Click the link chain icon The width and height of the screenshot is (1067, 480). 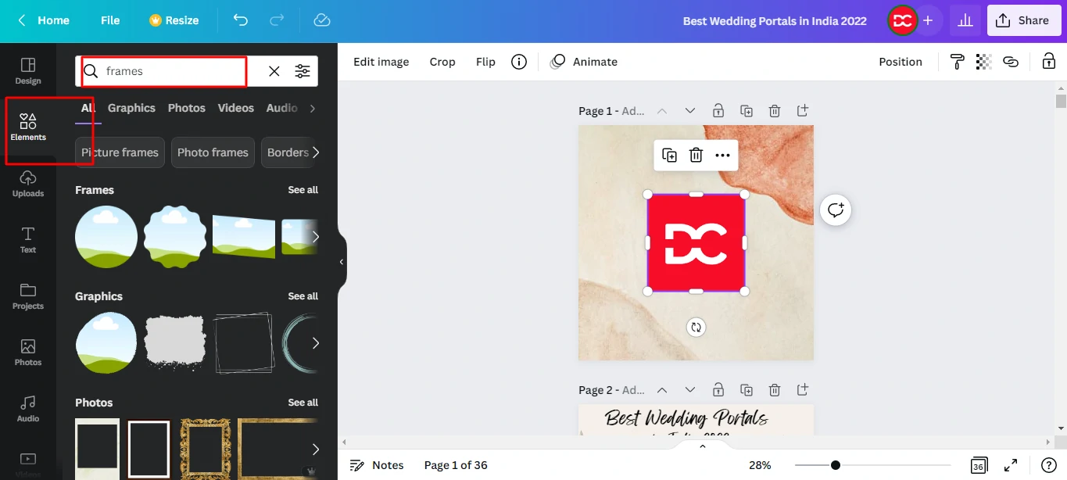(x=1011, y=62)
